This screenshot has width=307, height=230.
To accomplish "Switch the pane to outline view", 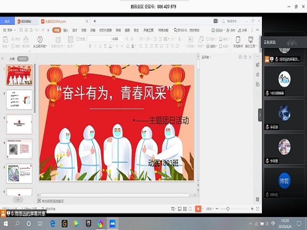I will pyautogui.click(x=12, y=58).
